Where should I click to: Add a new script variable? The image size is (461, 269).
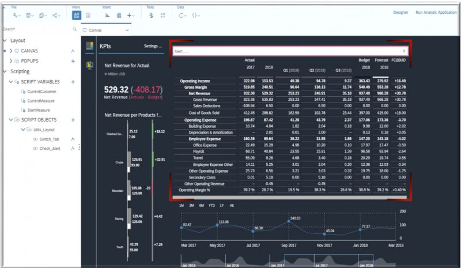tap(73, 82)
